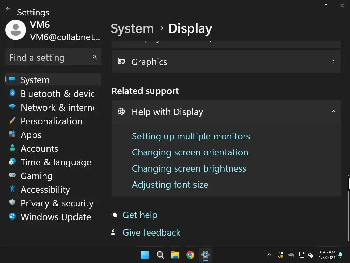Viewport: 350px width, 263px height.
Task: Click the Personalization paintbrush icon
Action: tap(12, 121)
